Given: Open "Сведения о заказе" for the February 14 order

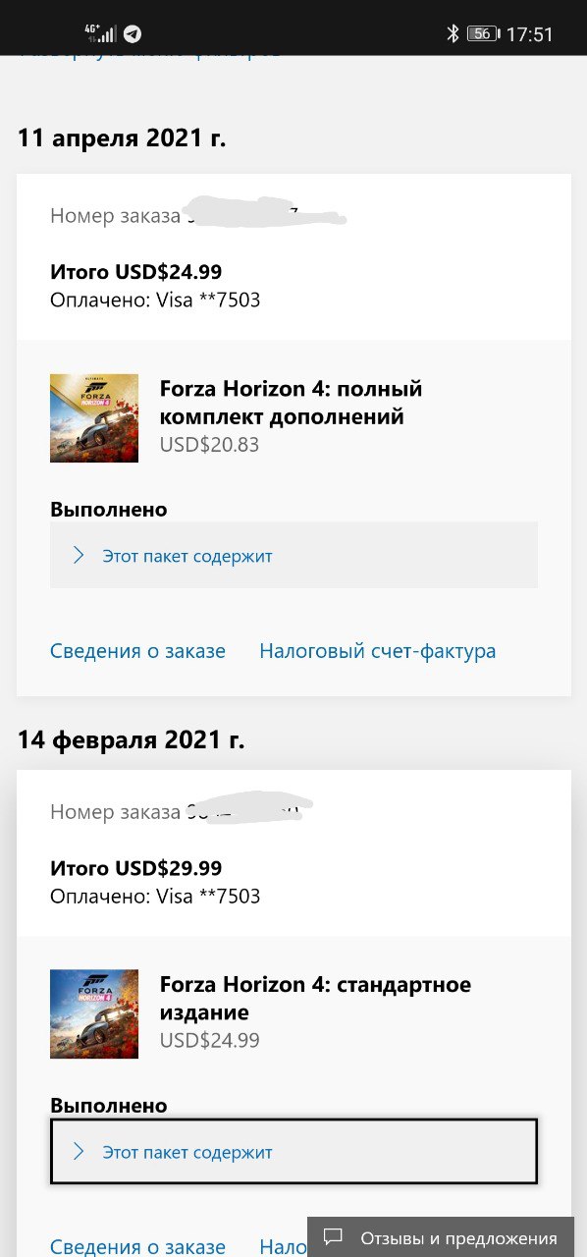Looking at the screenshot, I should [137, 1246].
